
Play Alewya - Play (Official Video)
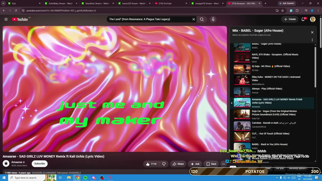pyautogui.click(x=273, y=92)
